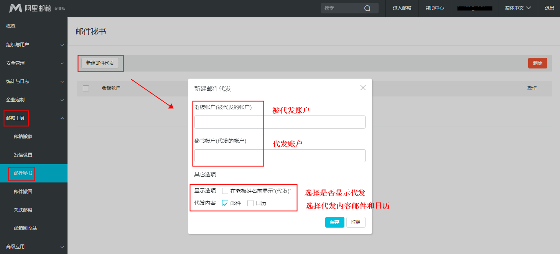The width and height of the screenshot is (560, 254).
Task: Click 新建邮件代发 button
Action: coord(100,63)
